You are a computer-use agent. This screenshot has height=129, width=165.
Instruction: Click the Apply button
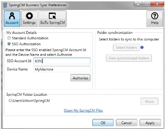150,123
